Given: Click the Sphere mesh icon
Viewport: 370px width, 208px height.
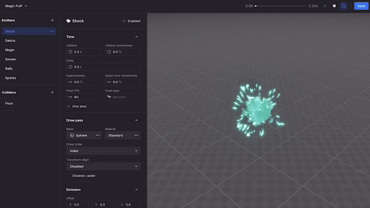Looking at the screenshot, I should (x=72, y=135).
